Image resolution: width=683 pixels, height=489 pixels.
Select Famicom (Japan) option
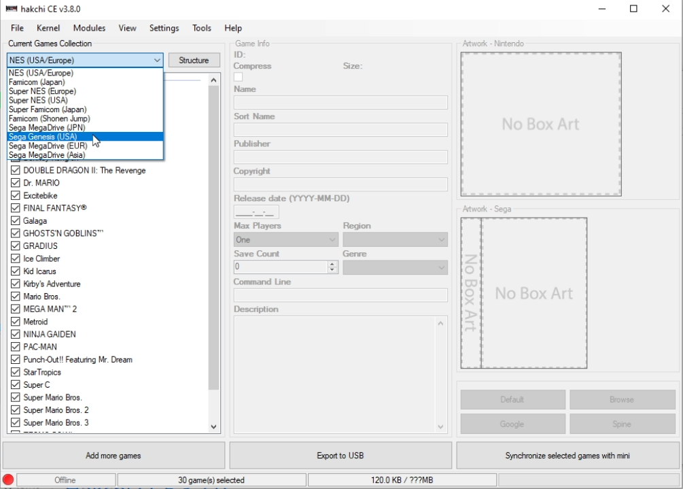[x=86, y=82]
